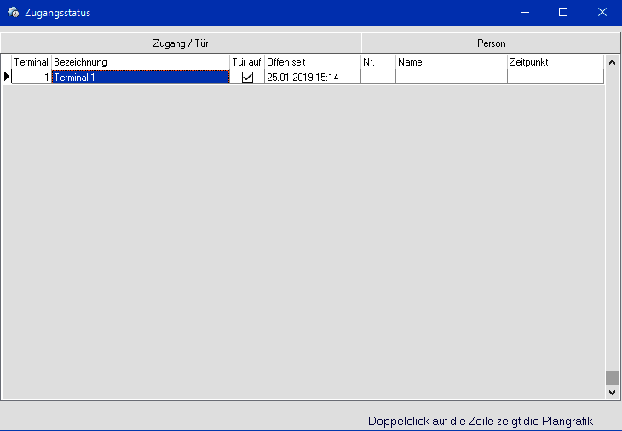Click the 'Name' column header
The width and height of the screenshot is (622, 431).
click(x=452, y=62)
